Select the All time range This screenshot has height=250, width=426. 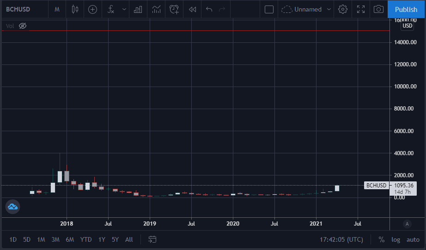[x=129, y=239]
